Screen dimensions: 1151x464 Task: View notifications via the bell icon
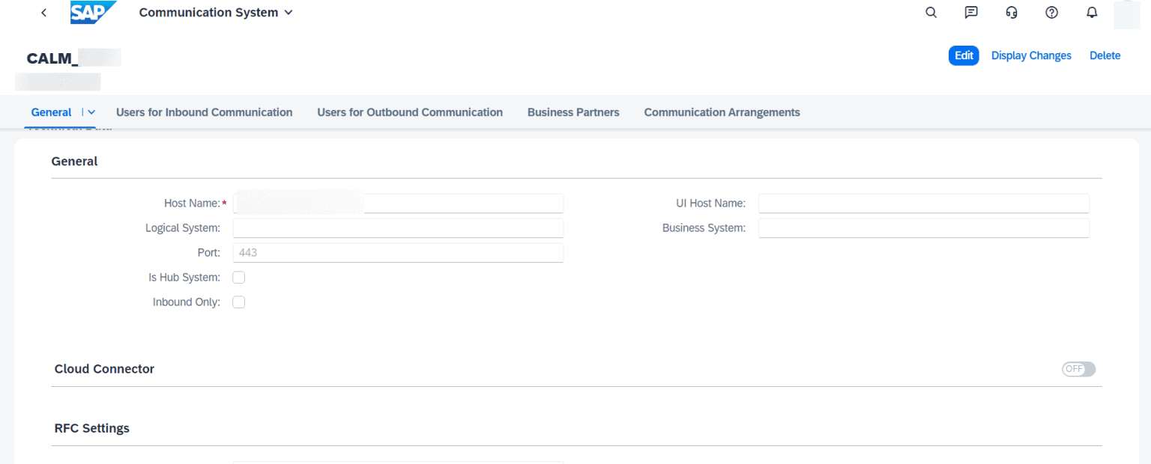click(x=1092, y=13)
